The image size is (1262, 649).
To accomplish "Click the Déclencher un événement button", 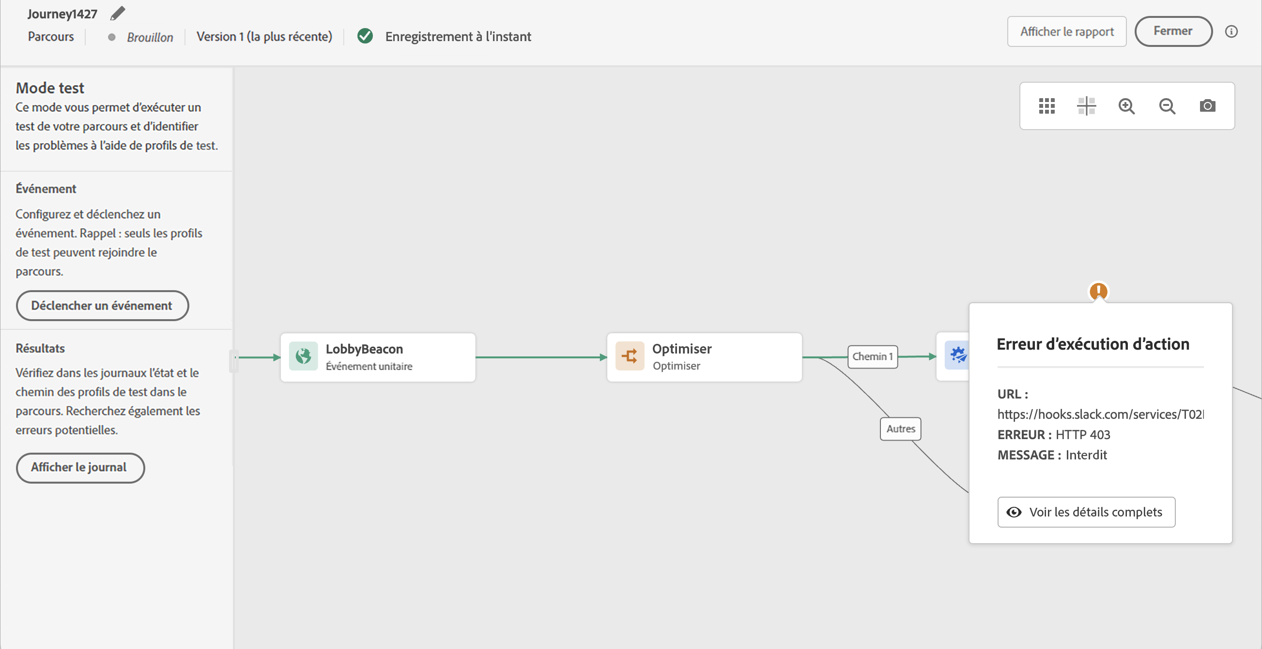I will [x=102, y=306].
